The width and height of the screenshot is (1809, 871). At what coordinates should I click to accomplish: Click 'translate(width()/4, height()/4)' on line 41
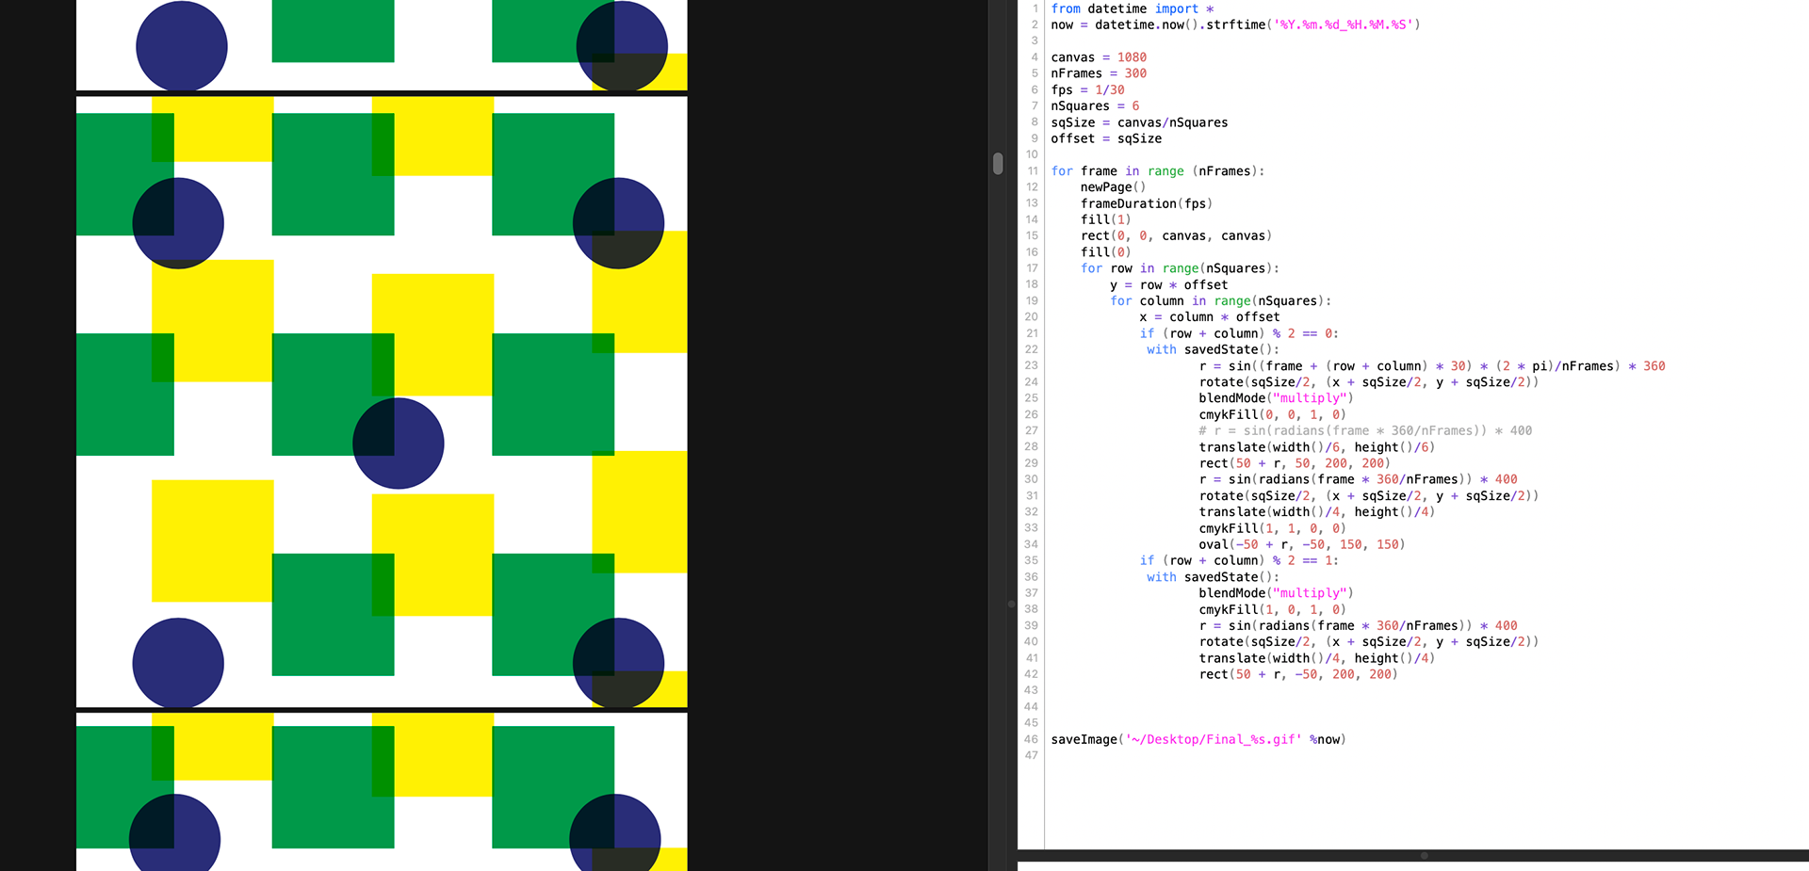[x=1316, y=658]
